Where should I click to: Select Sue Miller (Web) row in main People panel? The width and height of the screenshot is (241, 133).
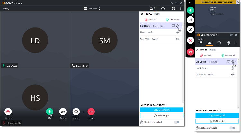point(161,39)
